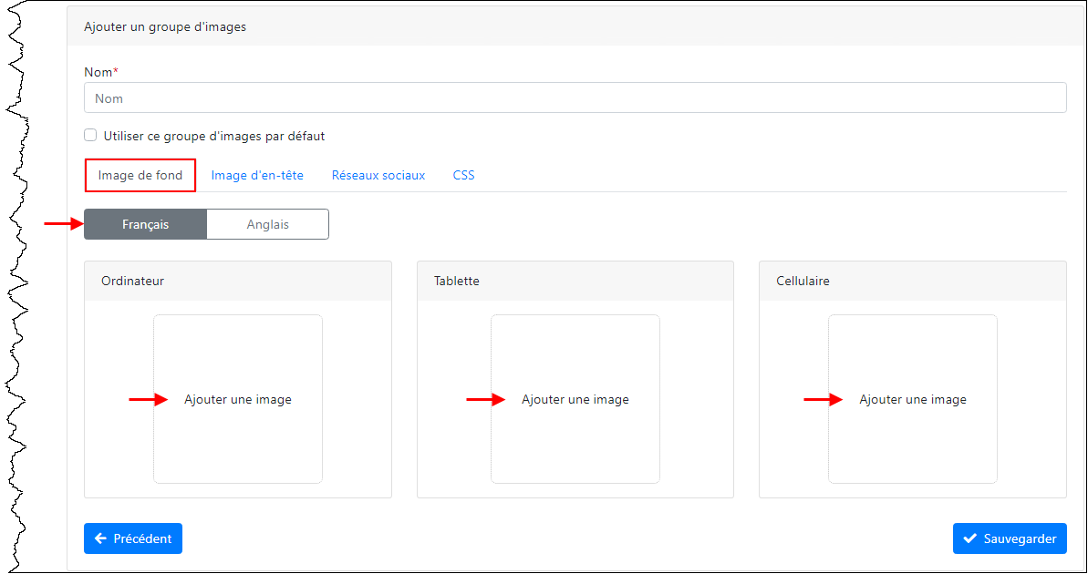Image resolution: width=1088 pixels, height=574 pixels.
Task: Open the Image de fond tab
Action: coord(140,174)
